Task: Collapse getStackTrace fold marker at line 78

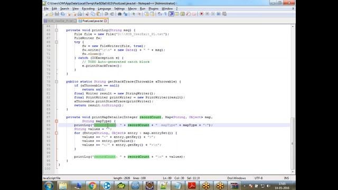Action: 57,82
